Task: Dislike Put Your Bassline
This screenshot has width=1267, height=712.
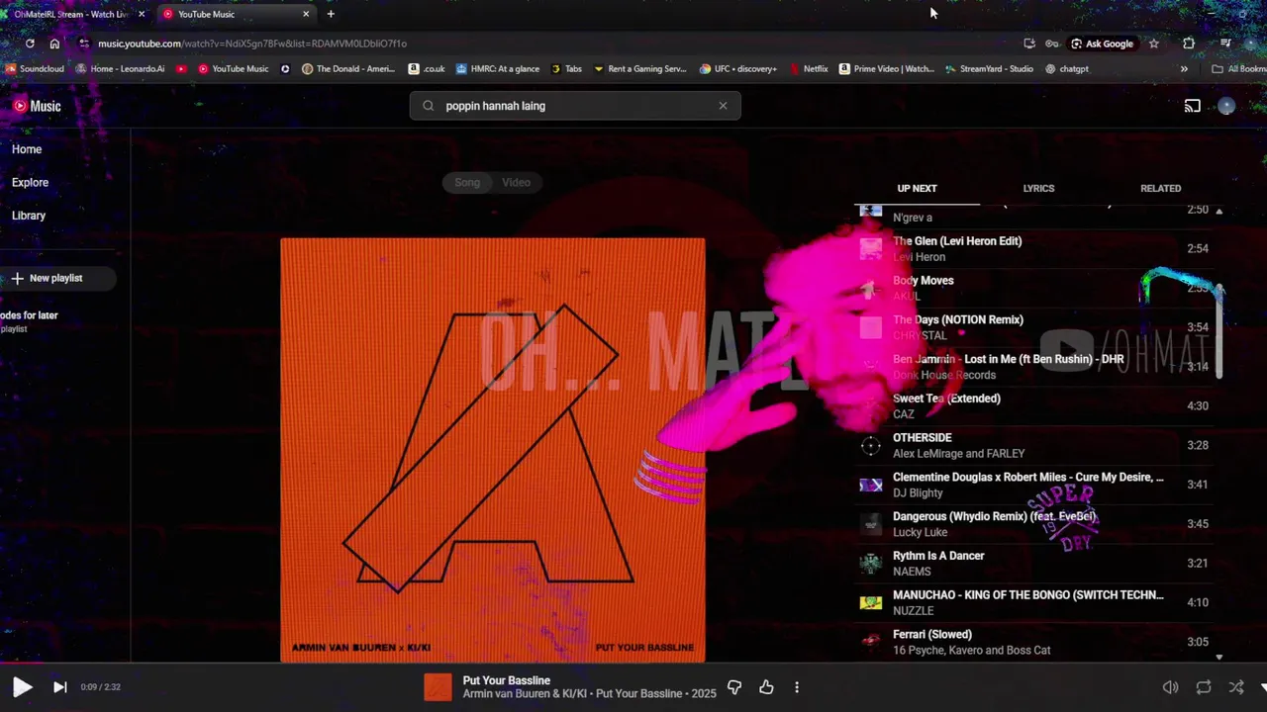Action: coord(734,687)
